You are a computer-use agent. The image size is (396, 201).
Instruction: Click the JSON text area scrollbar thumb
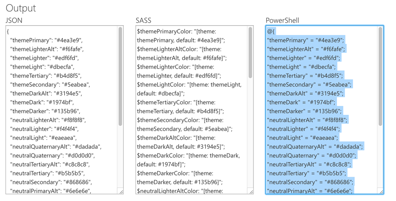pos(120,76)
